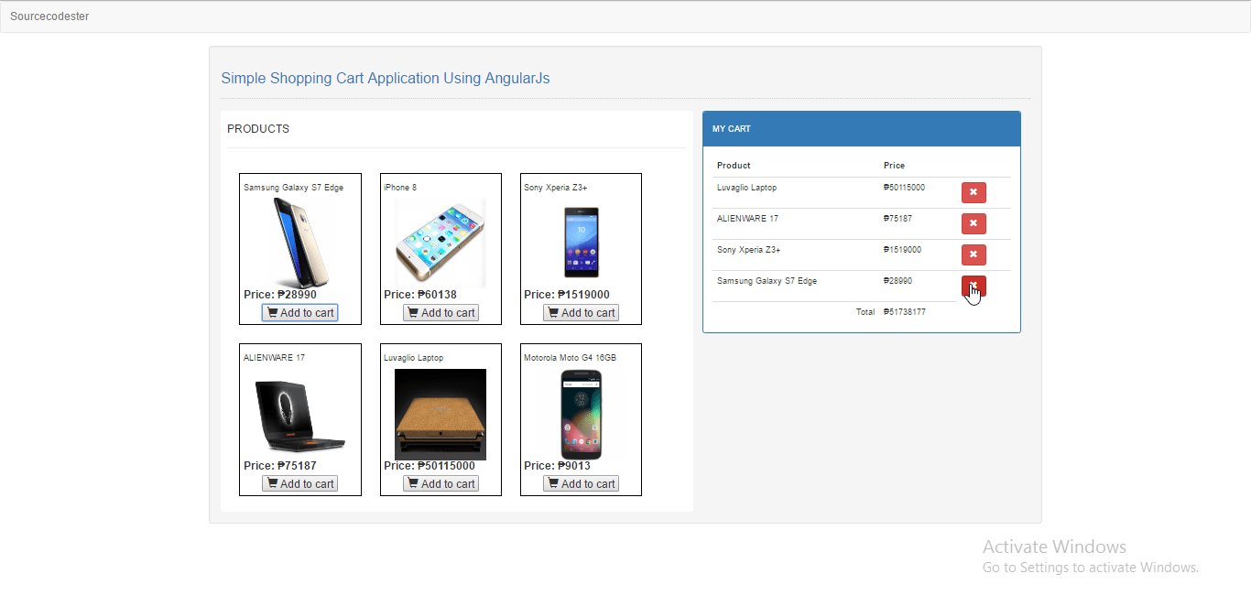Remove Luvaglio Laptop from the cart
The height and width of the screenshot is (606, 1251).
point(974,192)
